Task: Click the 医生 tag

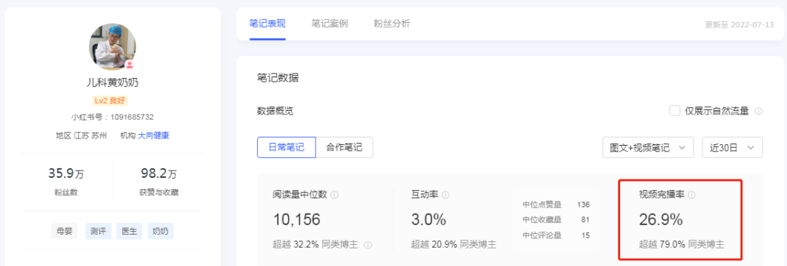Action: [129, 231]
